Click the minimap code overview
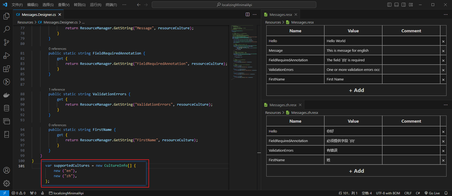The image size is (452, 196). (243, 52)
